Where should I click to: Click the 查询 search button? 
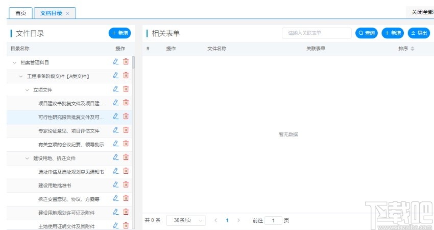(x=367, y=33)
